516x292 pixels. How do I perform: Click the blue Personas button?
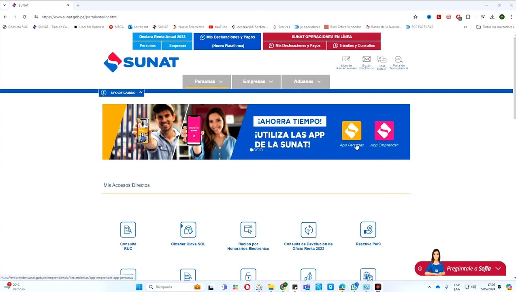point(147,45)
